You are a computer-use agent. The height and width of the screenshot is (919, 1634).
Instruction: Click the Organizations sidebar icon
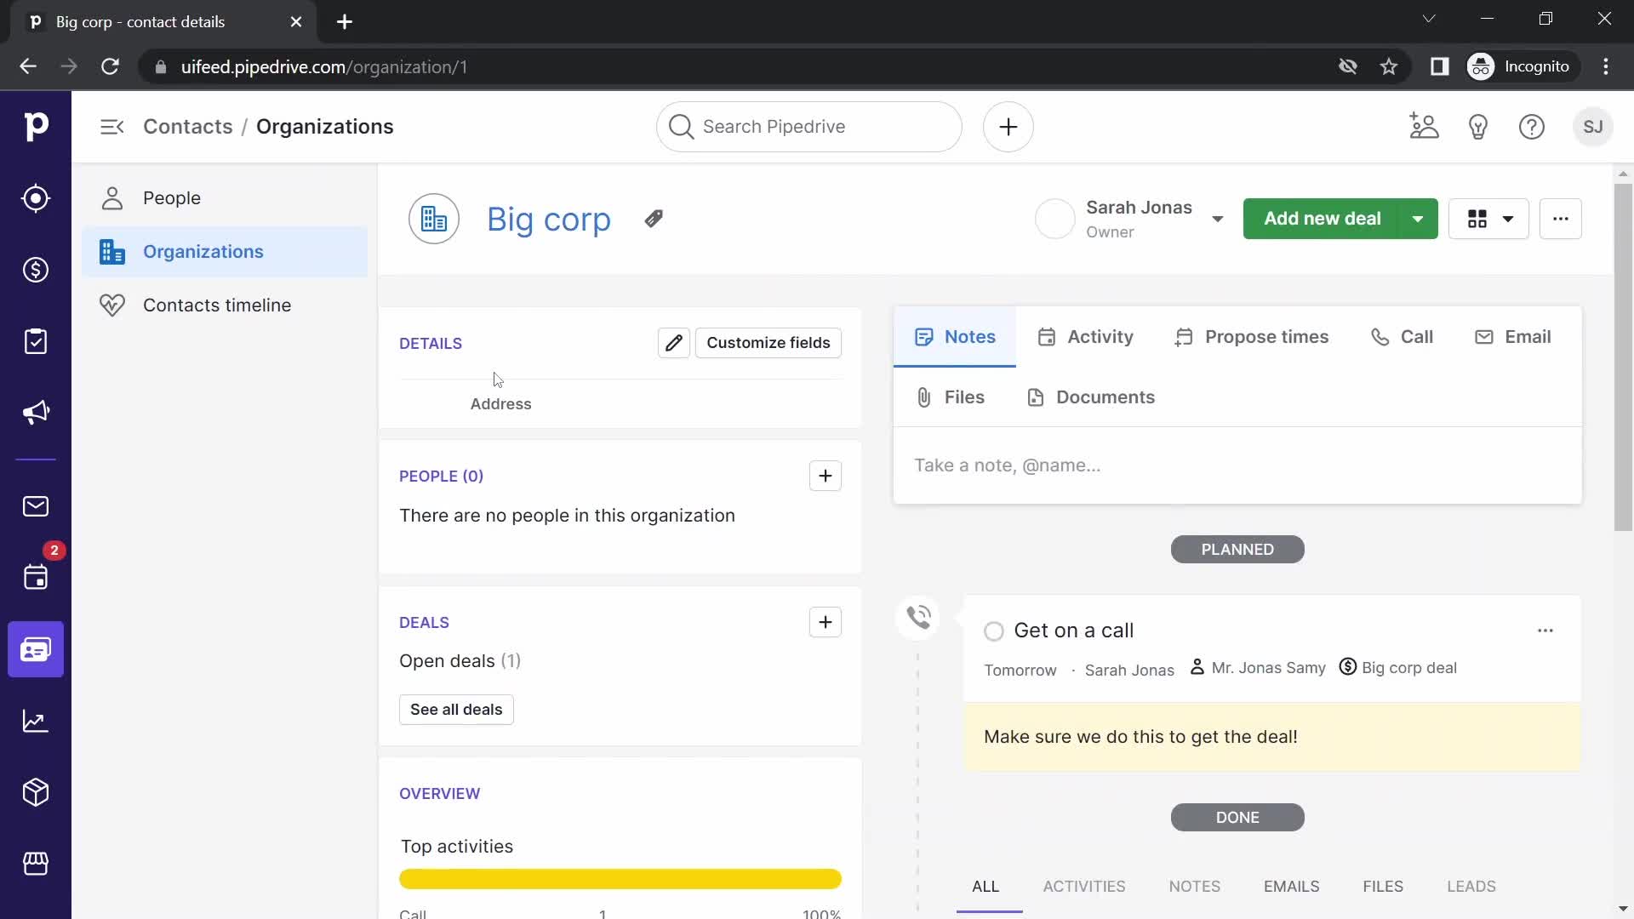tap(111, 251)
